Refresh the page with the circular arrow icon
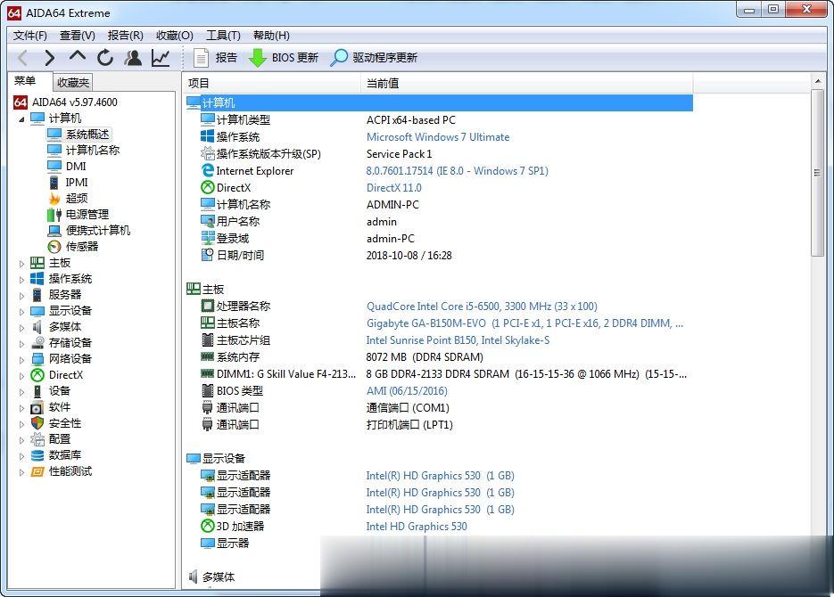 click(104, 57)
